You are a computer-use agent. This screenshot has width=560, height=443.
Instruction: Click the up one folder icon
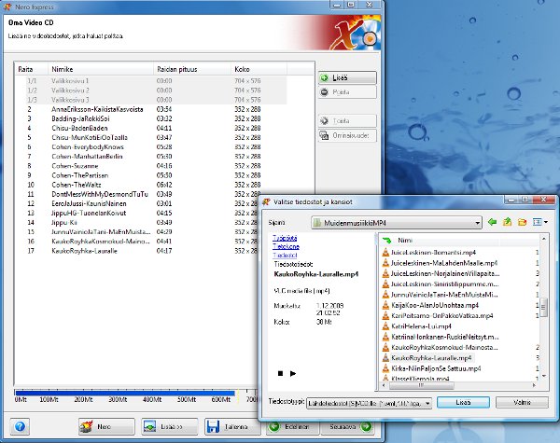tap(507, 222)
